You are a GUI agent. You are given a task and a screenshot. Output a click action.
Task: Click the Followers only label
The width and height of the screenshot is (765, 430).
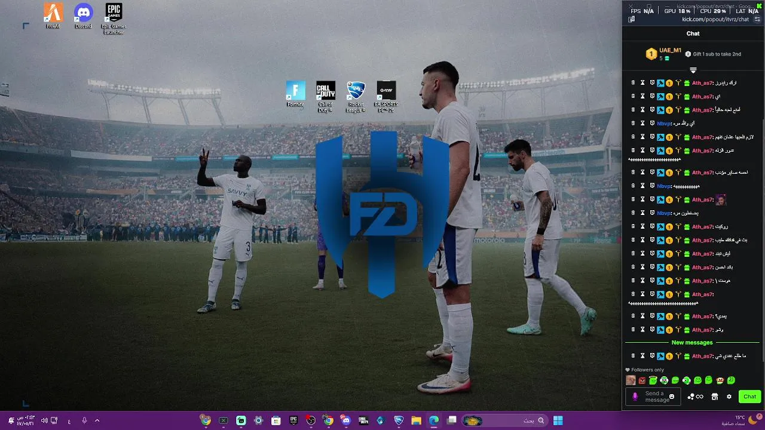tap(647, 370)
